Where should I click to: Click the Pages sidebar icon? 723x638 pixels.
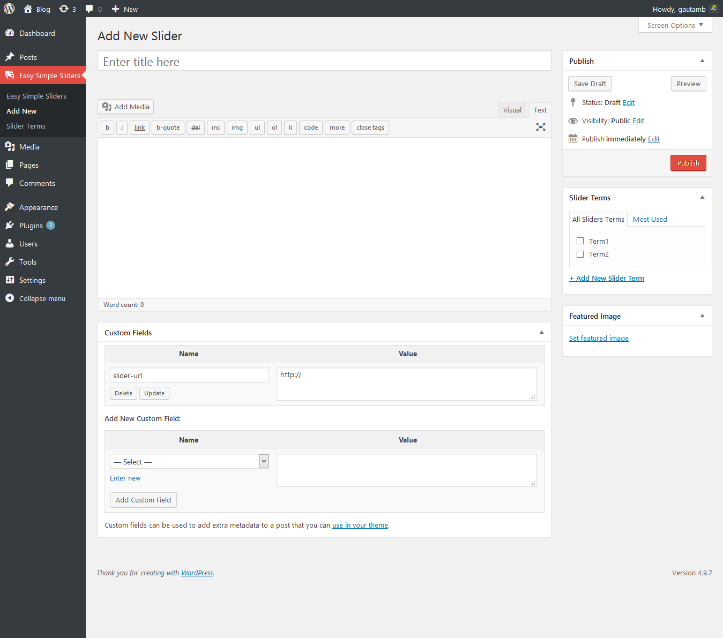[x=10, y=164]
